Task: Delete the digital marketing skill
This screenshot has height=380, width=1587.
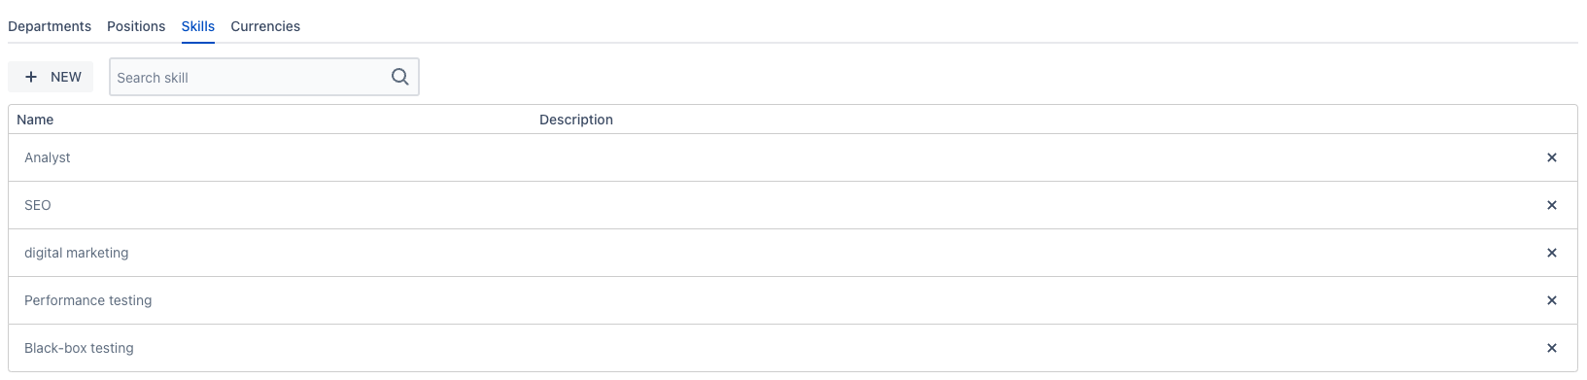Action: [1551, 253]
